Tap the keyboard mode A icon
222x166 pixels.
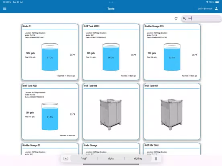(66, 158)
